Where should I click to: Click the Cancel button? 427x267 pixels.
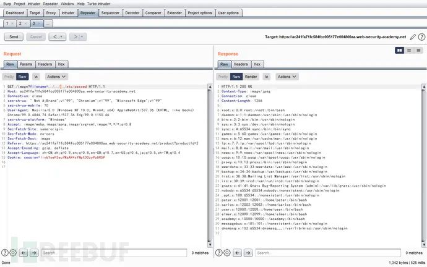(x=36, y=37)
